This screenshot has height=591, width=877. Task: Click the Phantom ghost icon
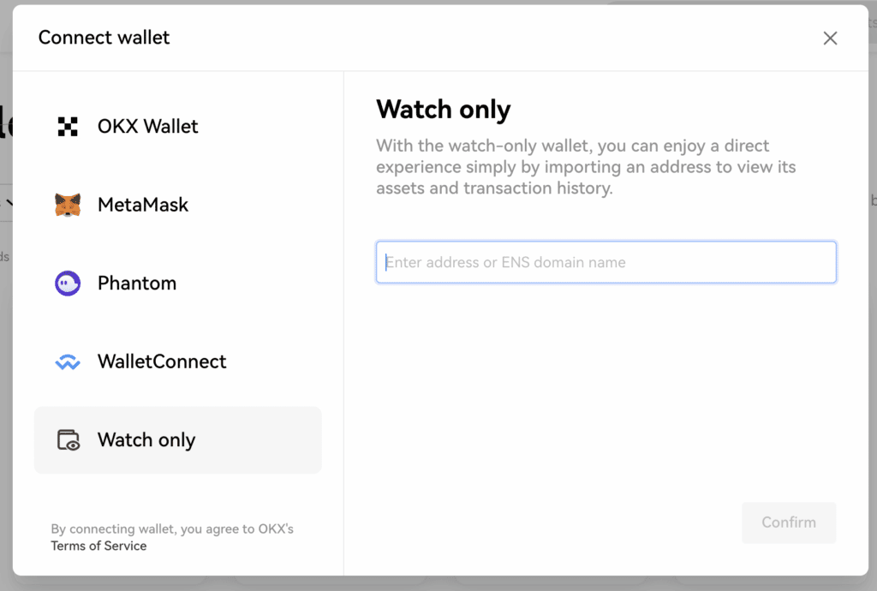click(x=68, y=284)
